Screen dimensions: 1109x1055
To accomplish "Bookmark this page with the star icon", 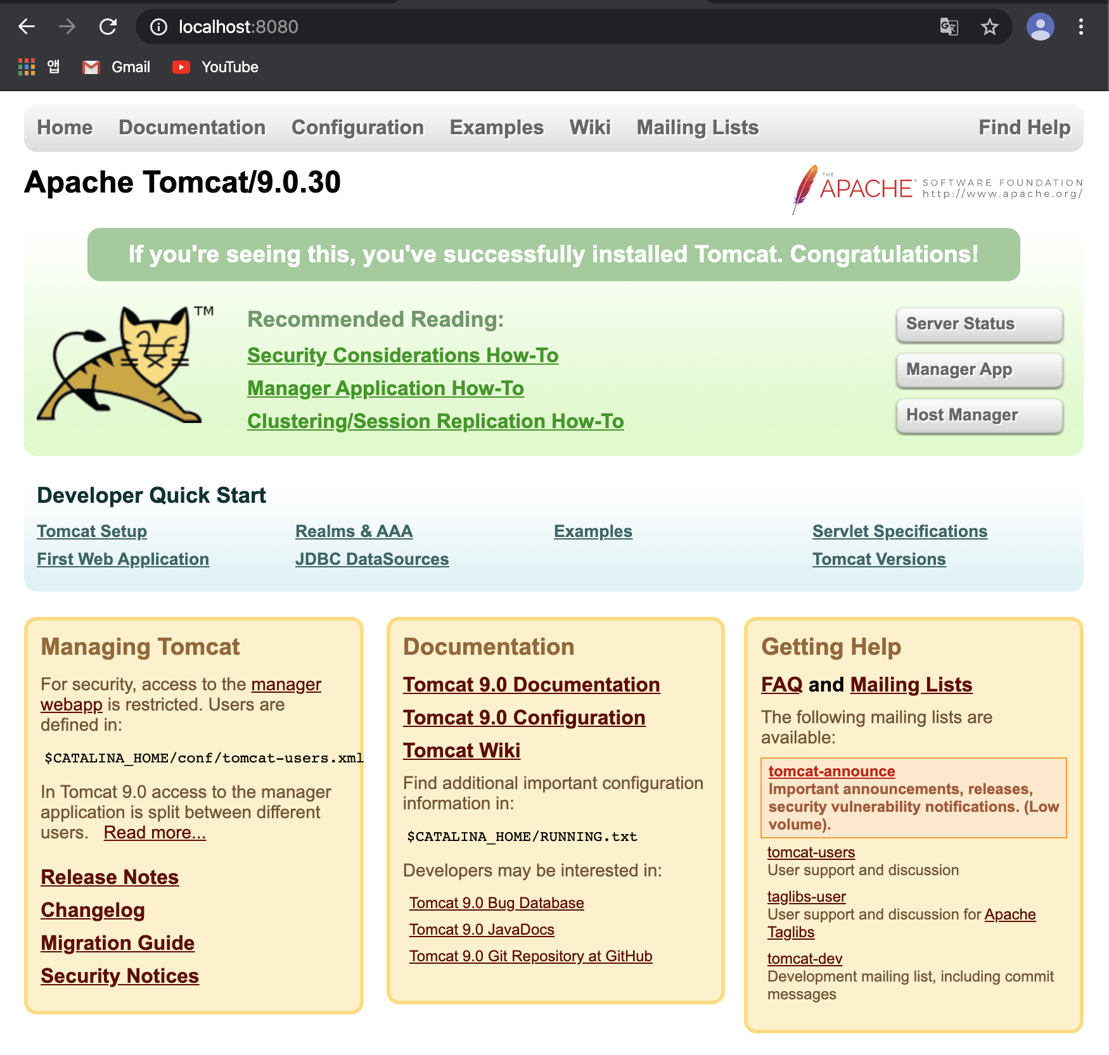I will coord(989,27).
